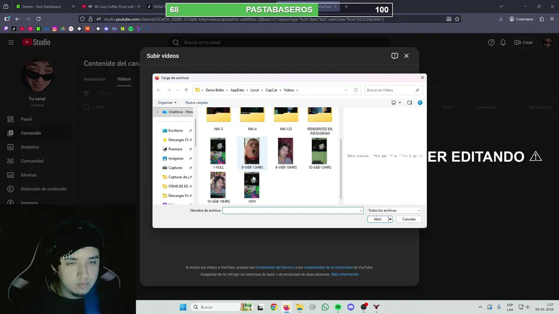
Task: Open Lineamientos de la Comunidad link
Action: click(328, 267)
